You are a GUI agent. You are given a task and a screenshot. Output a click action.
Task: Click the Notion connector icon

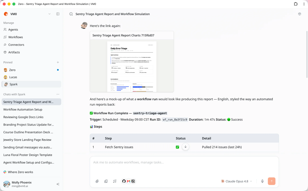pyautogui.click(x=133, y=181)
